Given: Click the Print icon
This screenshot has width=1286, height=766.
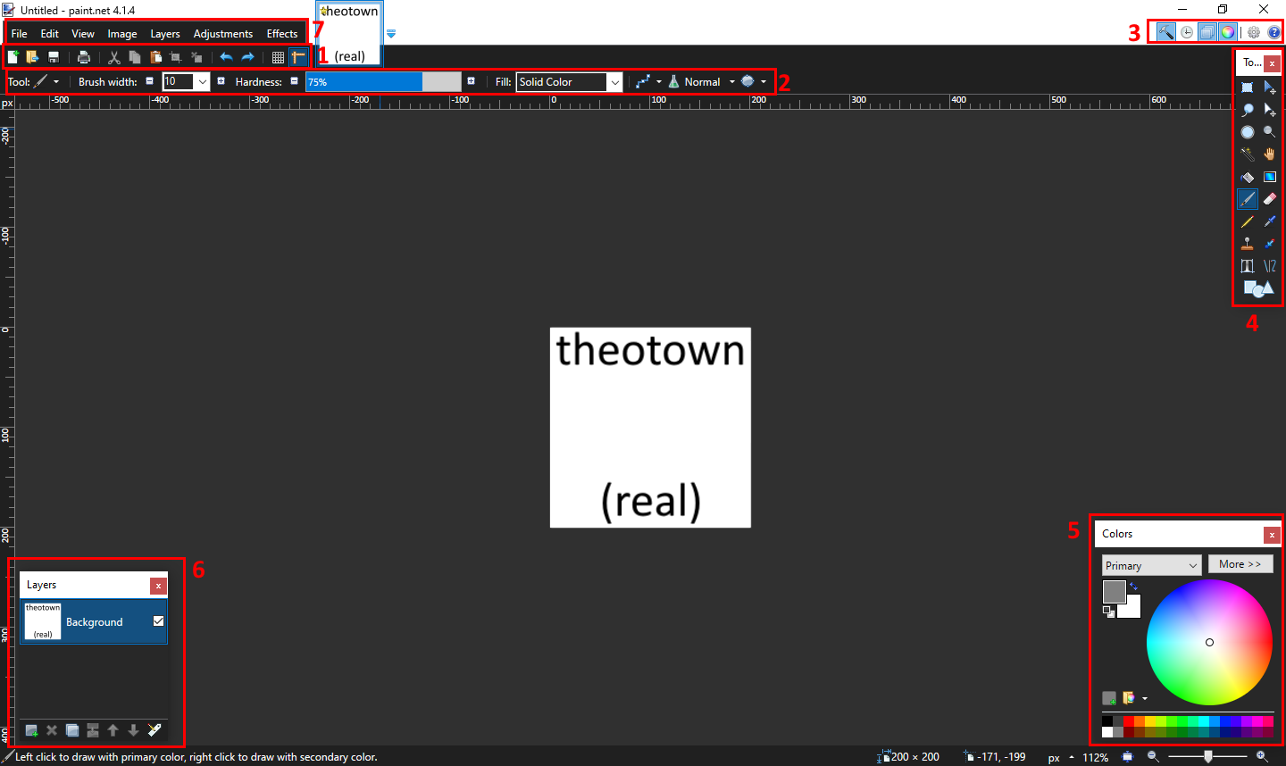Looking at the screenshot, I should pyautogui.click(x=84, y=57).
